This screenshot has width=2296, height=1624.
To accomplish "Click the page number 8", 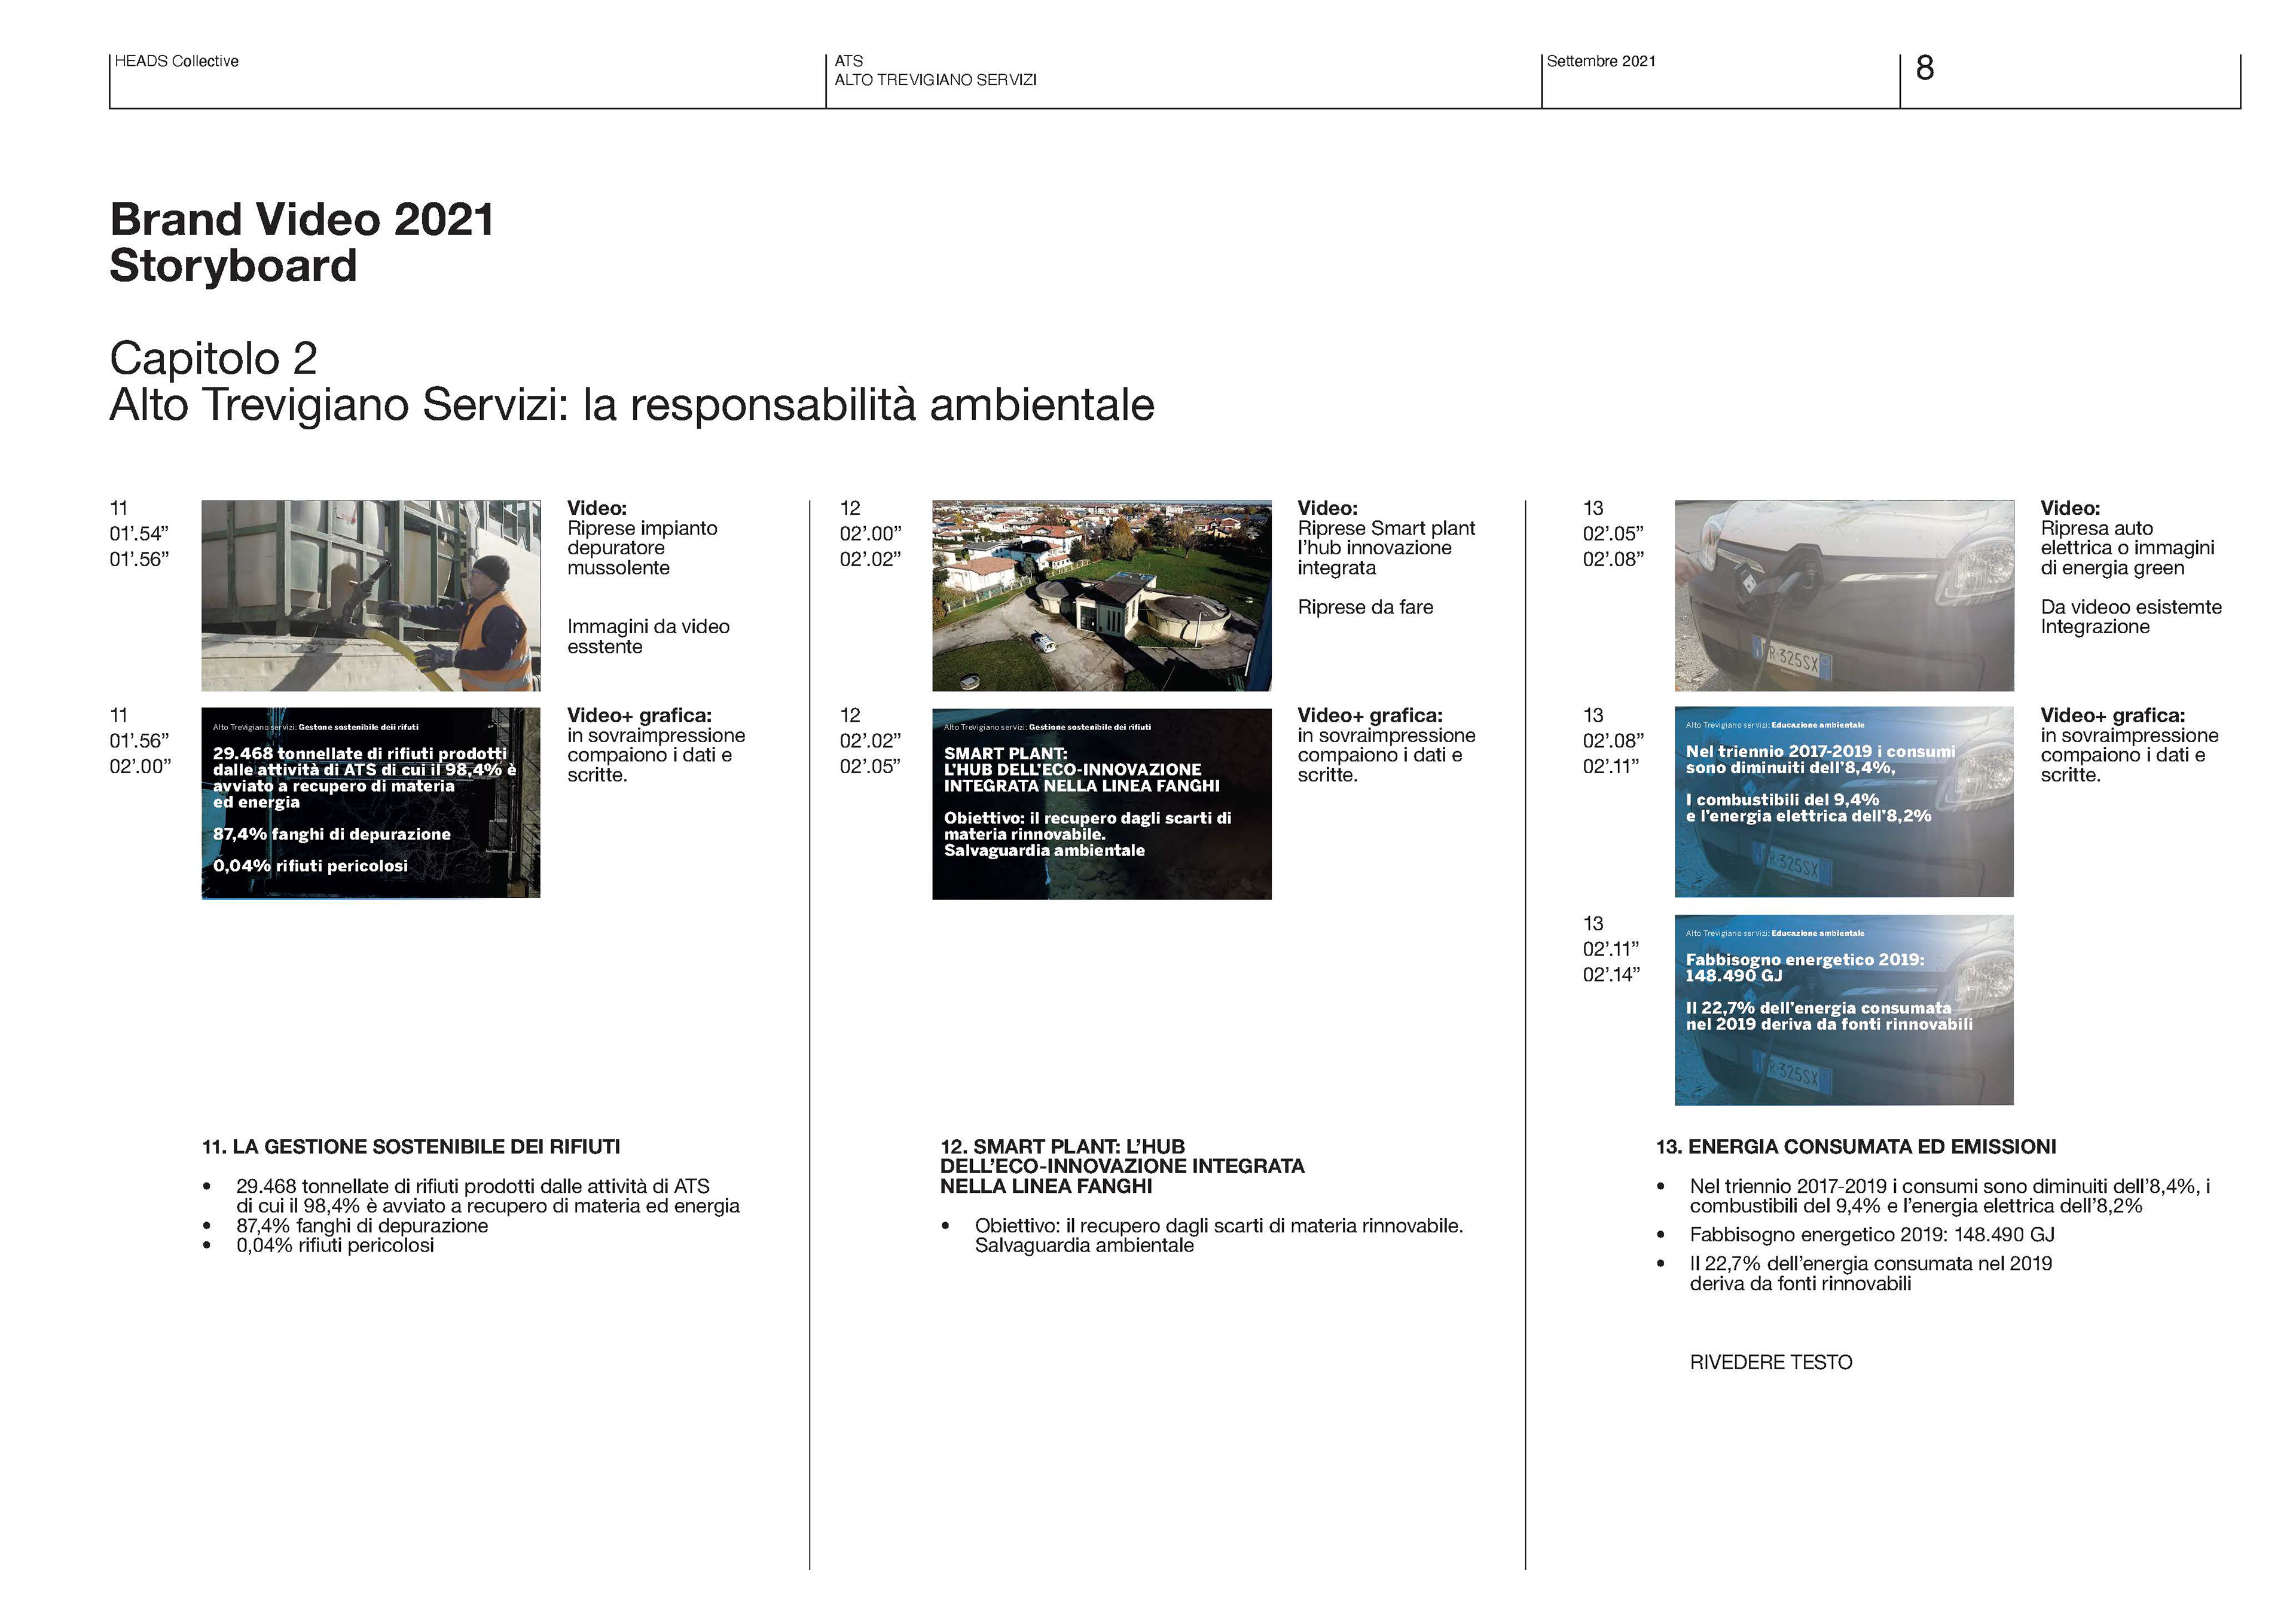I will point(1924,68).
